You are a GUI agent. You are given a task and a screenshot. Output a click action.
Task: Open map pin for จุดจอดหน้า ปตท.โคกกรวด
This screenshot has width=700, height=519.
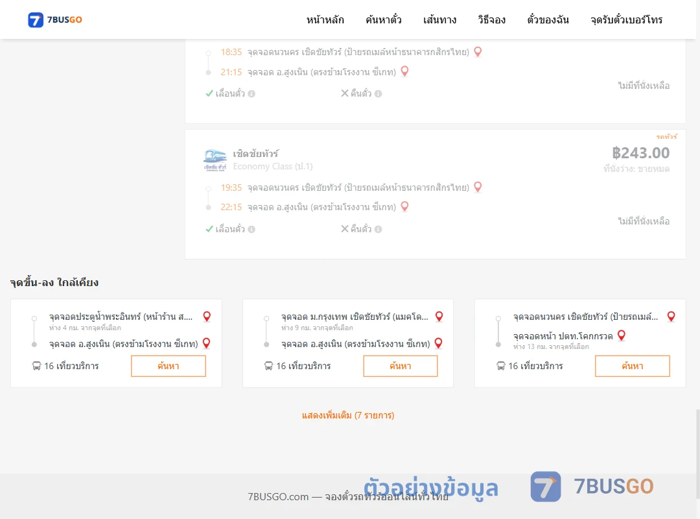click(622, 335)
